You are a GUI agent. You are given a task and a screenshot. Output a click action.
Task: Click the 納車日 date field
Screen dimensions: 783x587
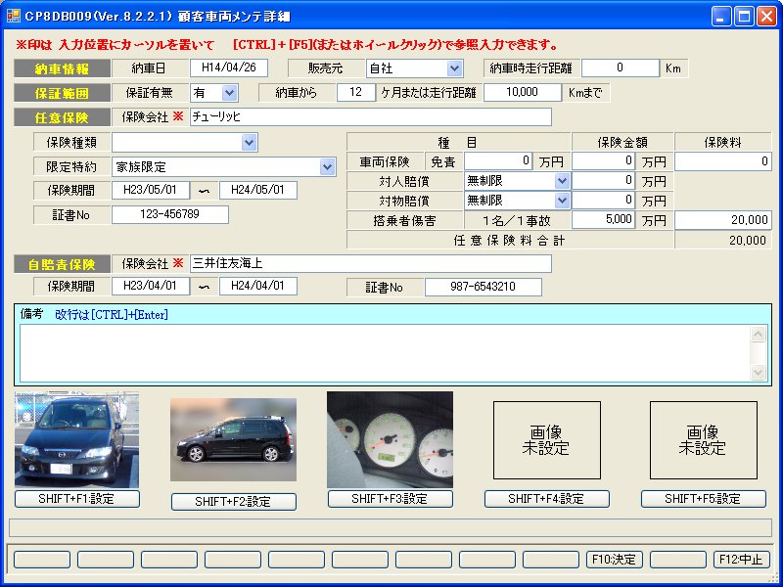click(228, 68)
